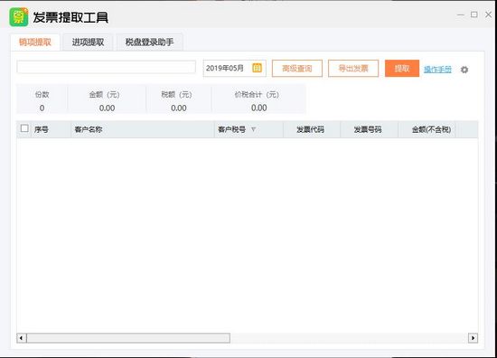The height and width of the screenshot is (358, 497).
Task: Switch to the 销项提取 tab
Action: [35, 42]
